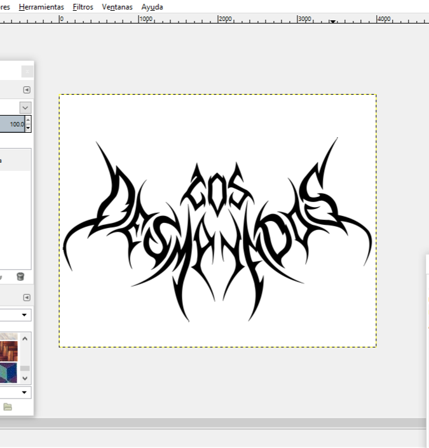Click the 100.0 opacity slider field
This screenshot has height=448, width=429.
[x=13, y=124]
